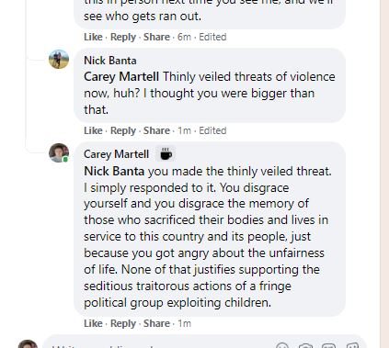389x348 pixels.
Task: Like the top comment posted 6m ago
Action: [93, 37]
